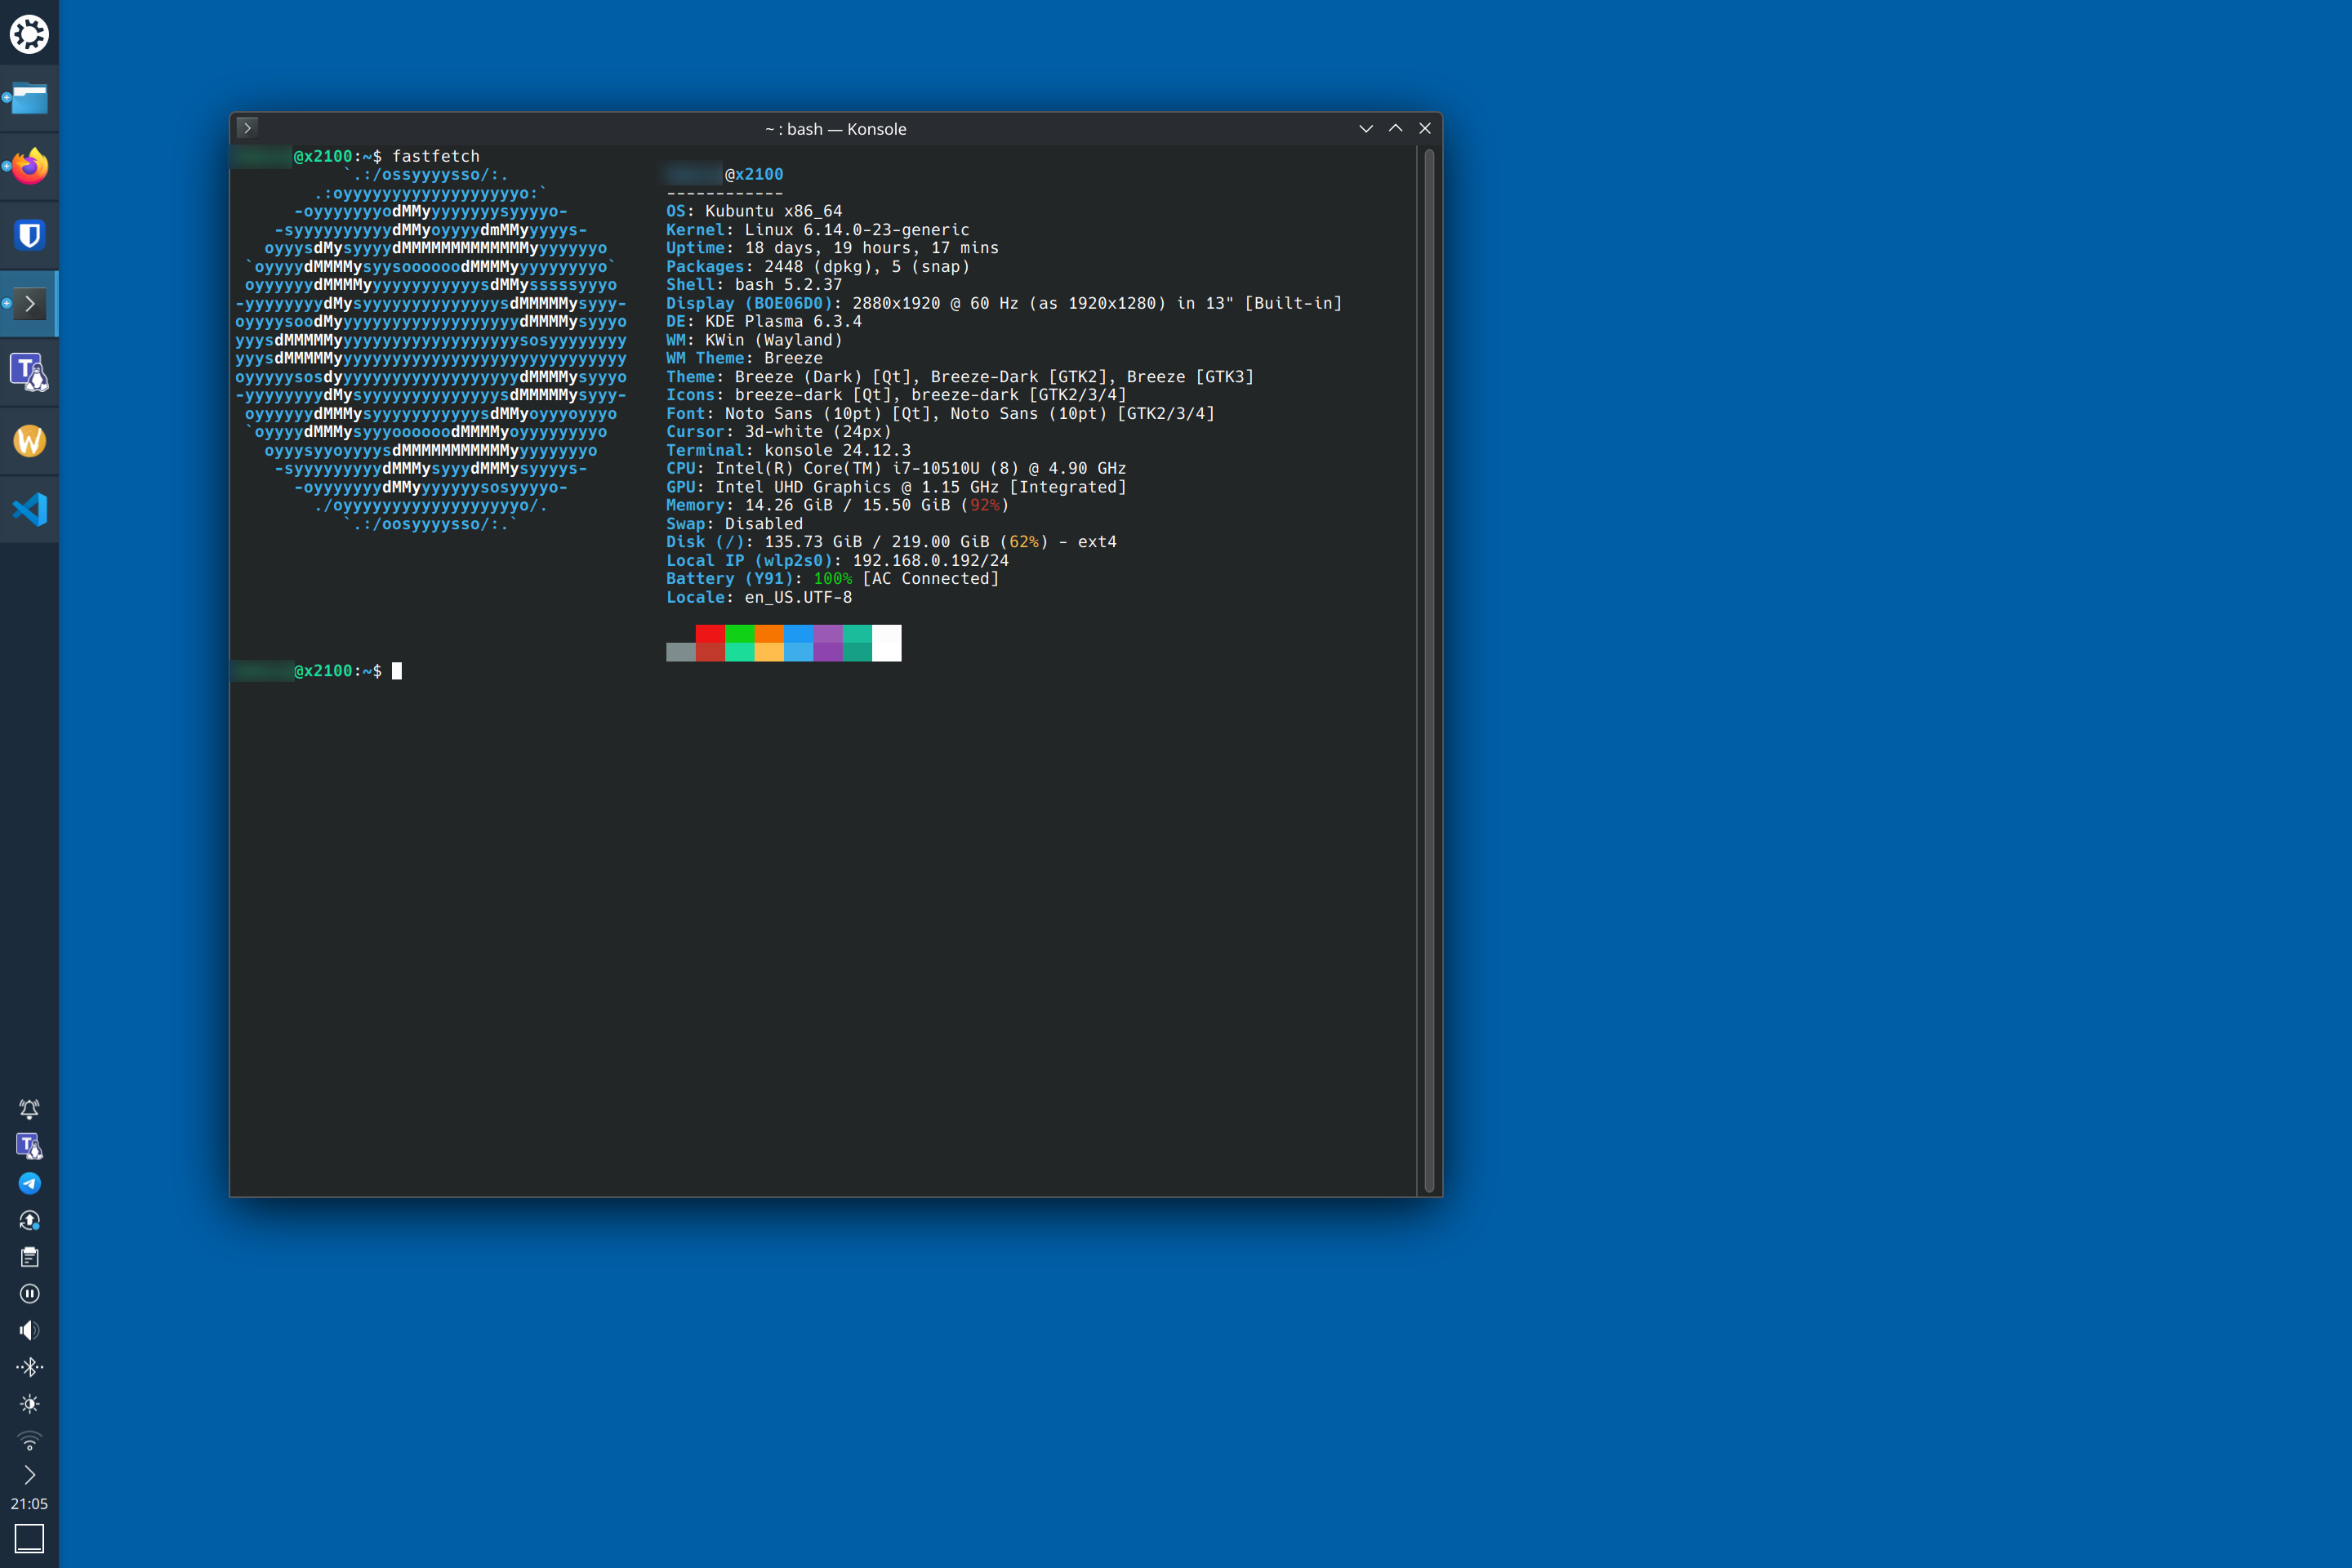Click the red color block in fastfetch palette
This screenshot has width=2352, height=1568.
pos(710,634)
